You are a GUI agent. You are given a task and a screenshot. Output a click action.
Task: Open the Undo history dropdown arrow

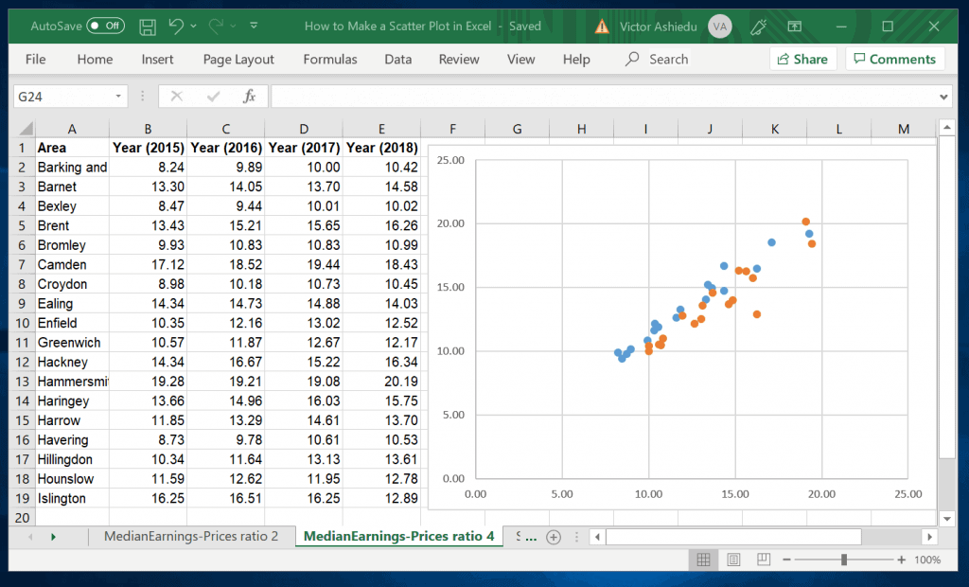coord(194,27)
